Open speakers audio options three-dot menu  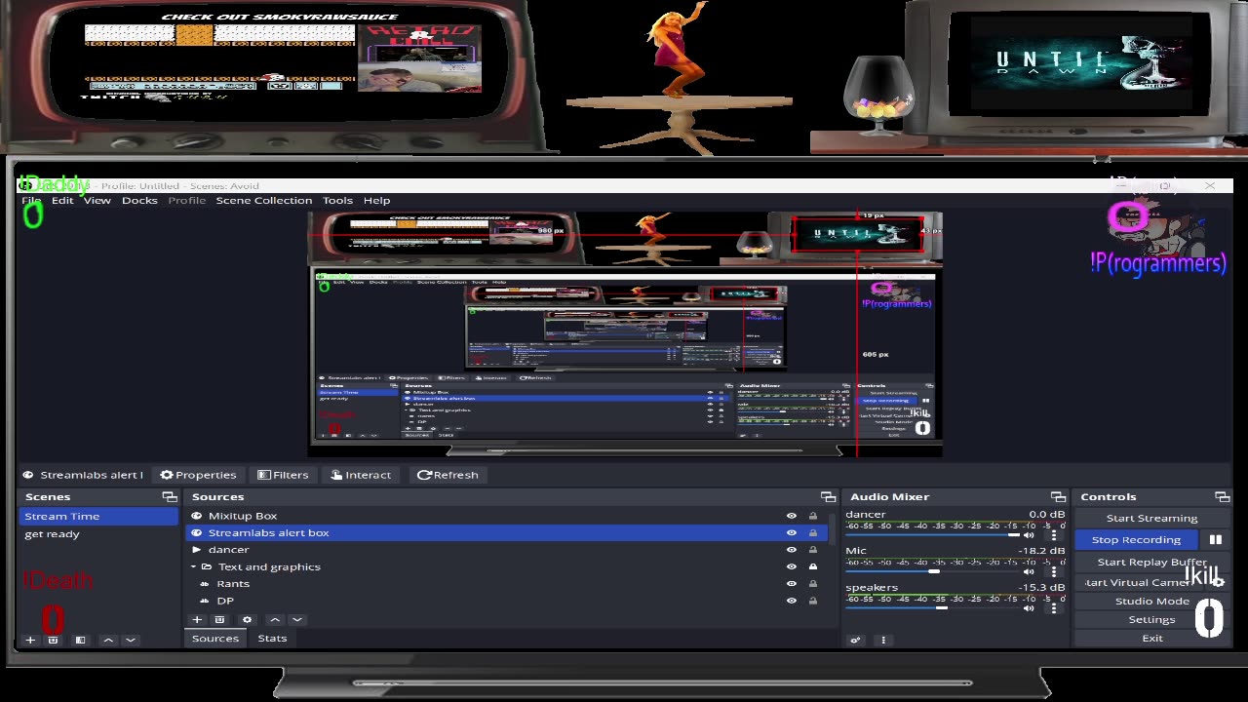(x=1054, y=608)
